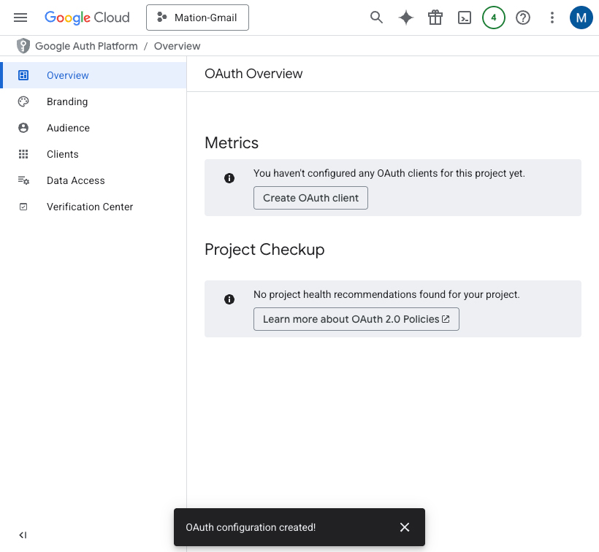The height and width of the screenshot is (552, 599).
Task: Click the 'OAuth configuration created!' toast text
Action: pyautogui.click(x=251, y=527)
